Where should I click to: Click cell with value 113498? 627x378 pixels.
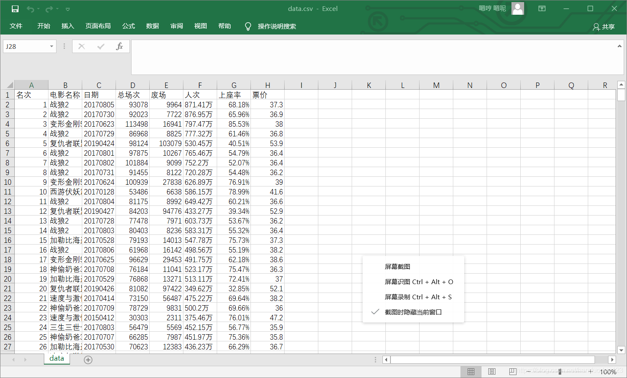pyautogui.click(x=132, y=124)
